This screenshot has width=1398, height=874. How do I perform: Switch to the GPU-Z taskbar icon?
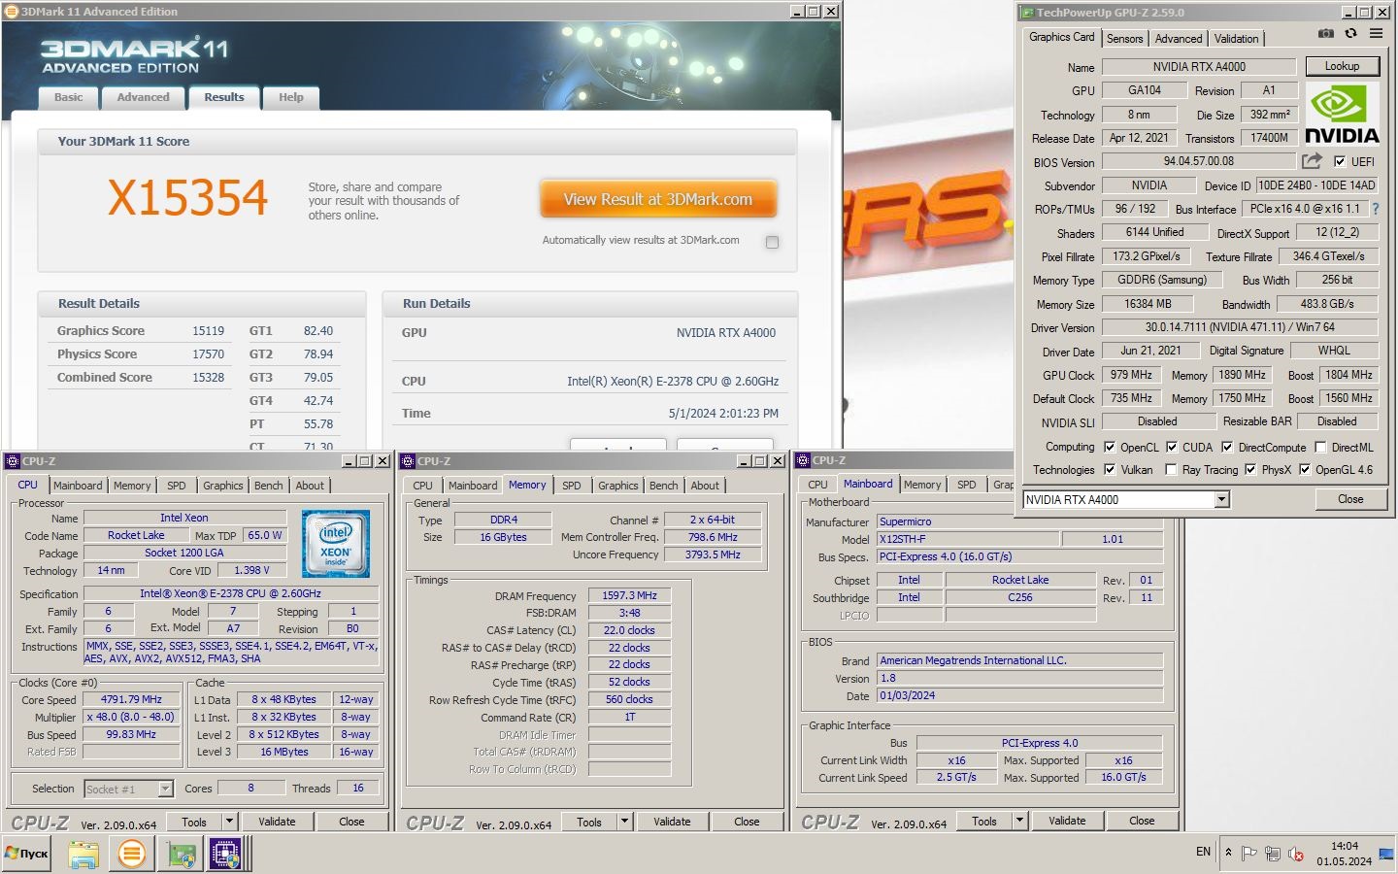[181, 855]
